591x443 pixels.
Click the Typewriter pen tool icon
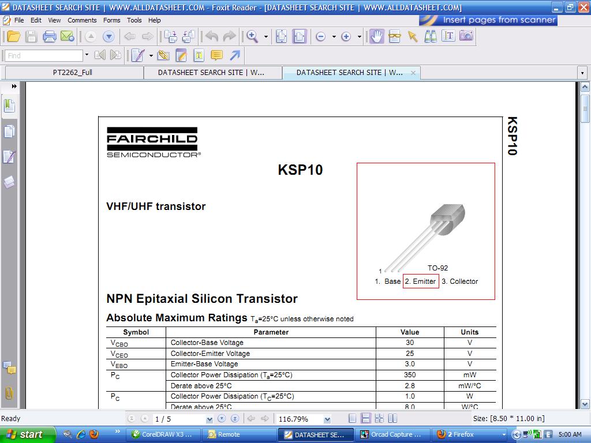[138, 56]
